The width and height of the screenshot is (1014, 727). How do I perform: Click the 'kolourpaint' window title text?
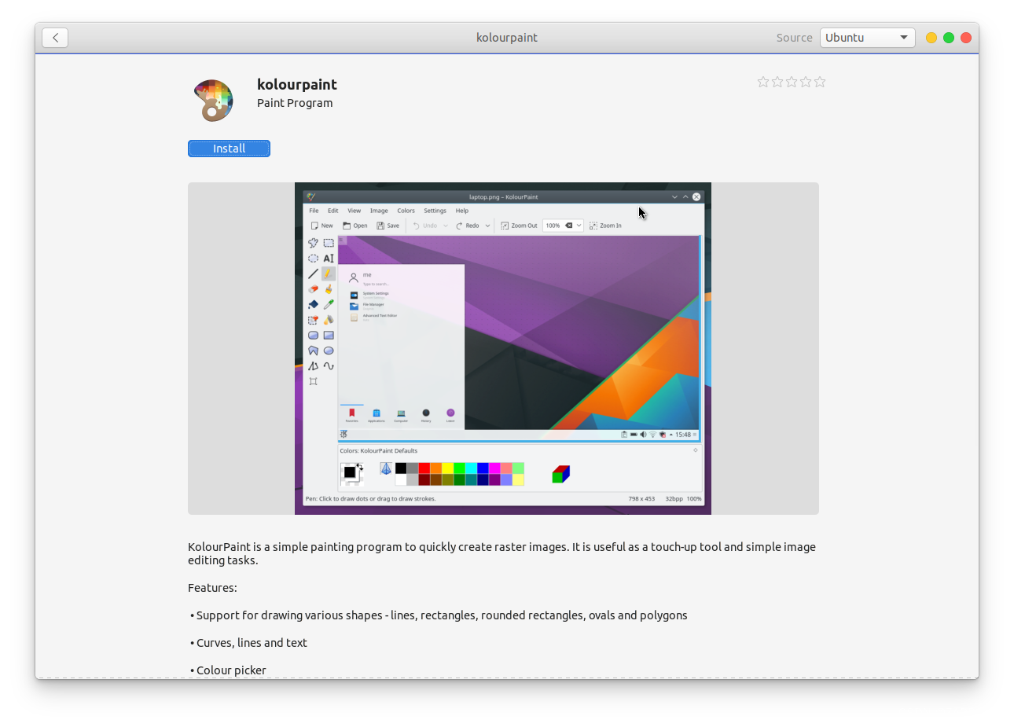[507, 38]
